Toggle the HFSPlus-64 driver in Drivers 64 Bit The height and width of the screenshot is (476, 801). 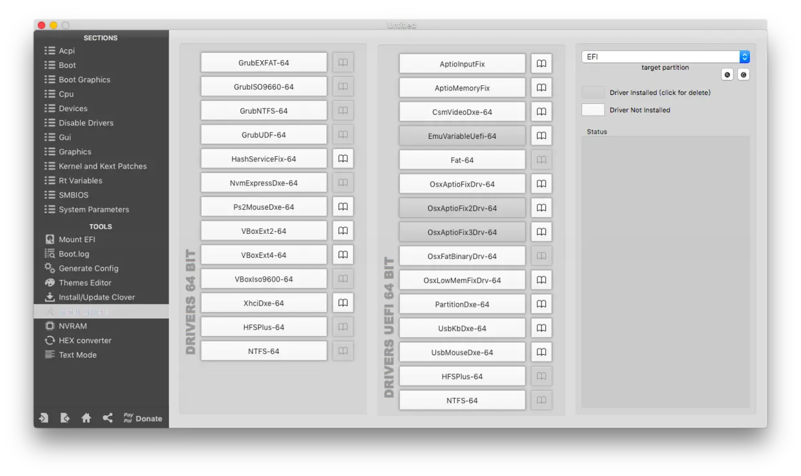click(x=264, y=327)
